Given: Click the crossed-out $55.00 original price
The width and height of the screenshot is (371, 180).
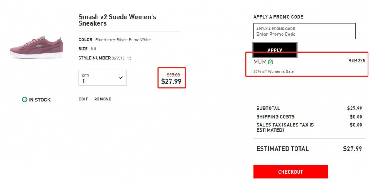Looking at the screenshot, I should click(173, 75).
